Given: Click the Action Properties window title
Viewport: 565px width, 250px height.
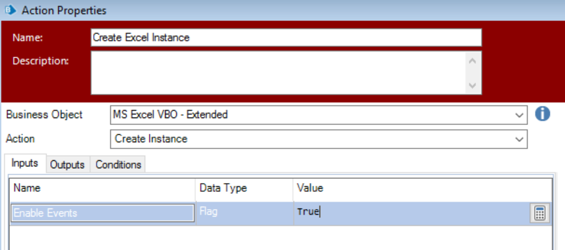Looking at the screenshot, I should [64, 11].
